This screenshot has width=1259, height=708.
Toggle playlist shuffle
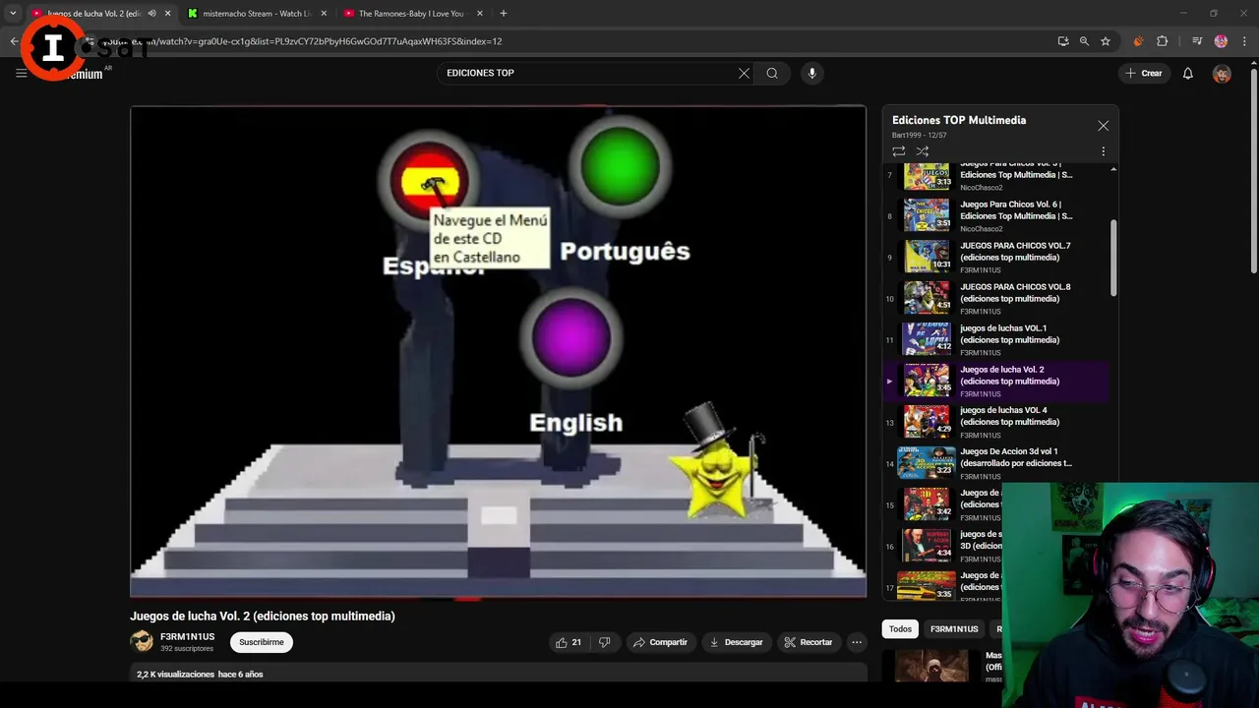tap(922, 151)
